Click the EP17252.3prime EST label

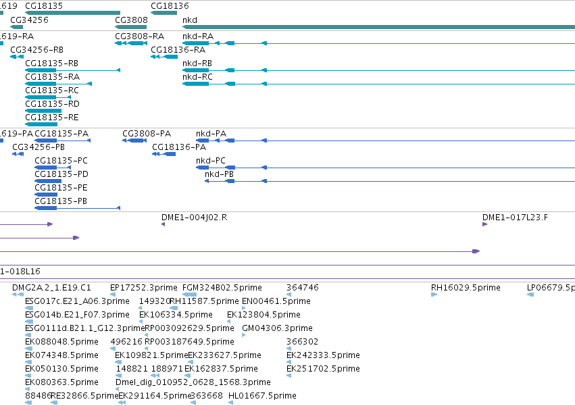[x=144, y=288]
